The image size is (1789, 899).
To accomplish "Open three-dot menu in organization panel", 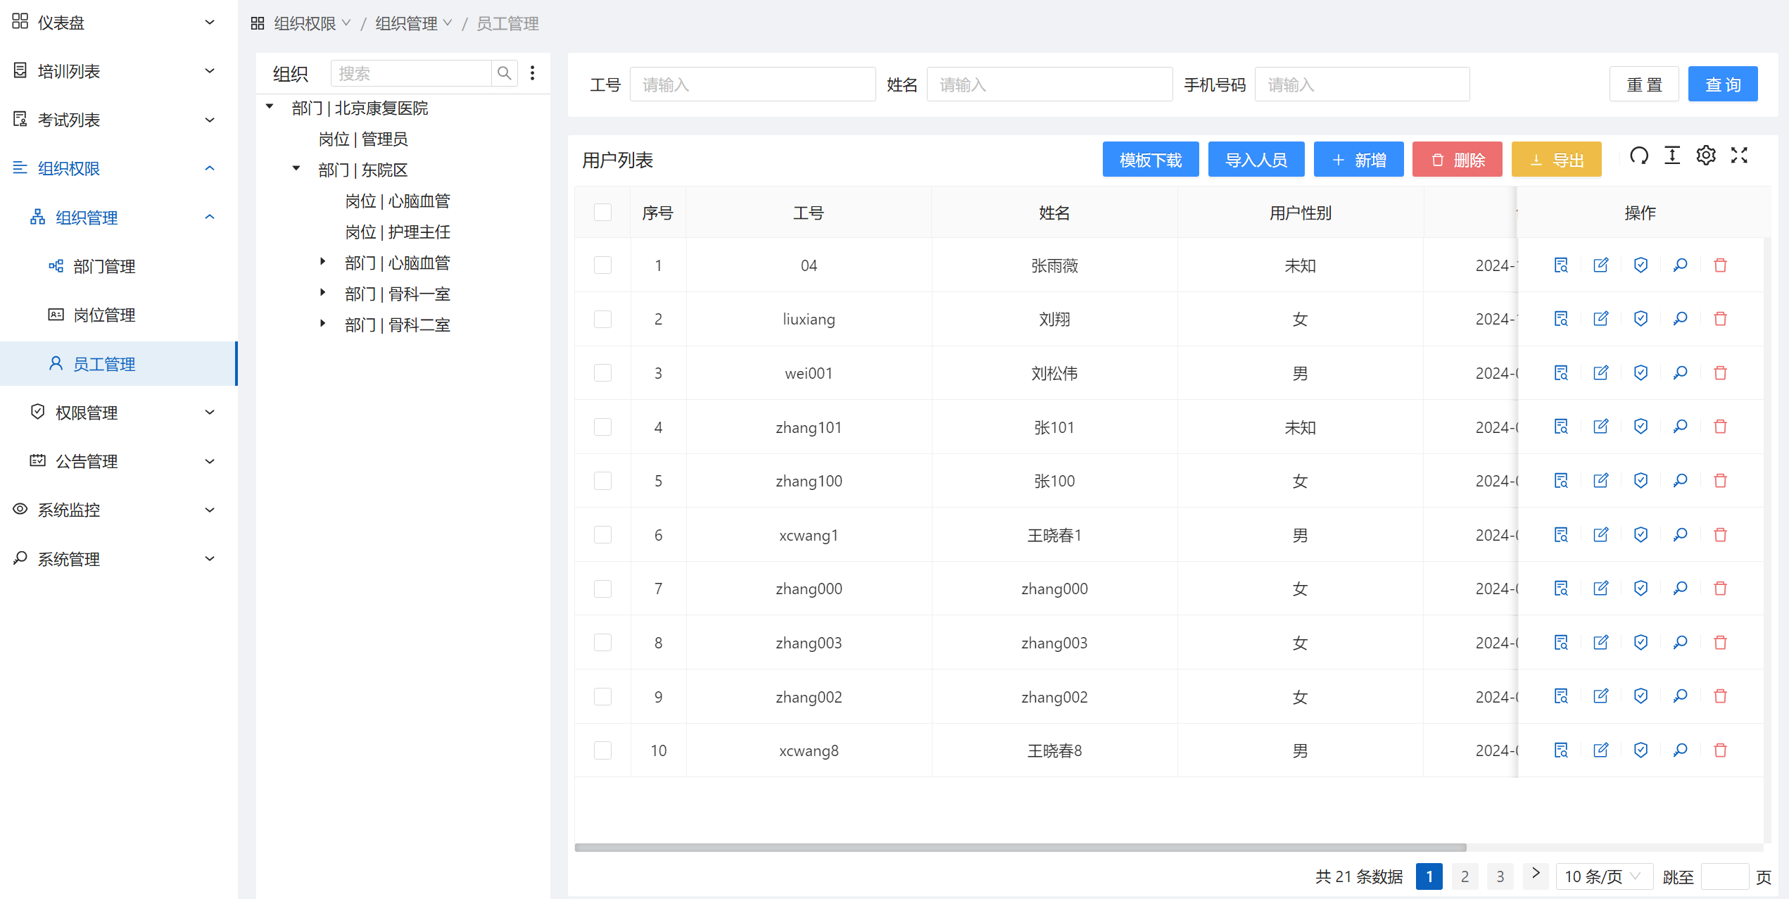I will (x=533, y=73).
